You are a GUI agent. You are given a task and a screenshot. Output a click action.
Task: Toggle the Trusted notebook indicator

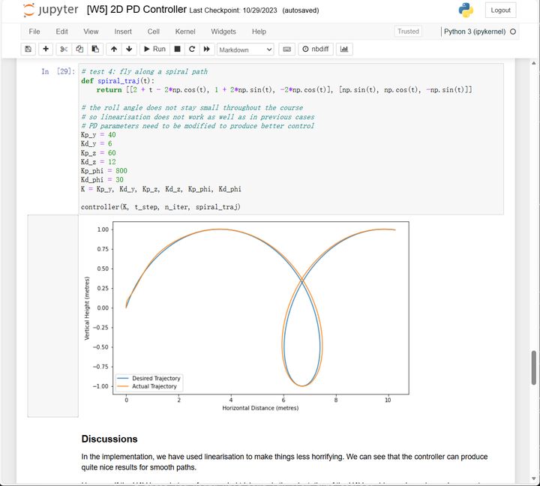click(x=408, y=31)
